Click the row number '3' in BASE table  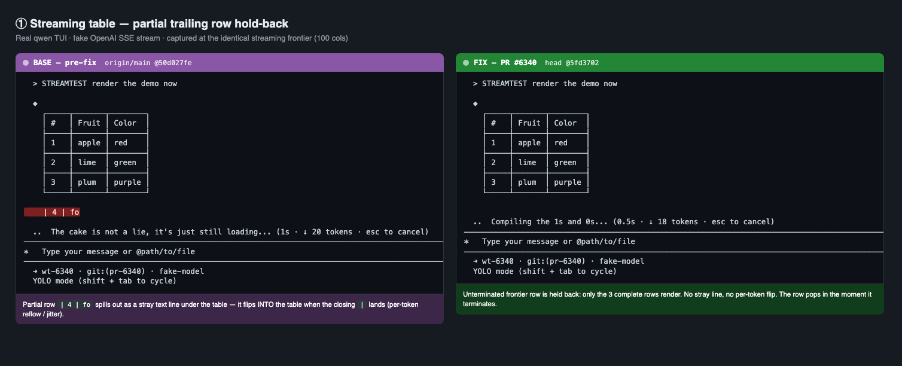pos(53,182)
